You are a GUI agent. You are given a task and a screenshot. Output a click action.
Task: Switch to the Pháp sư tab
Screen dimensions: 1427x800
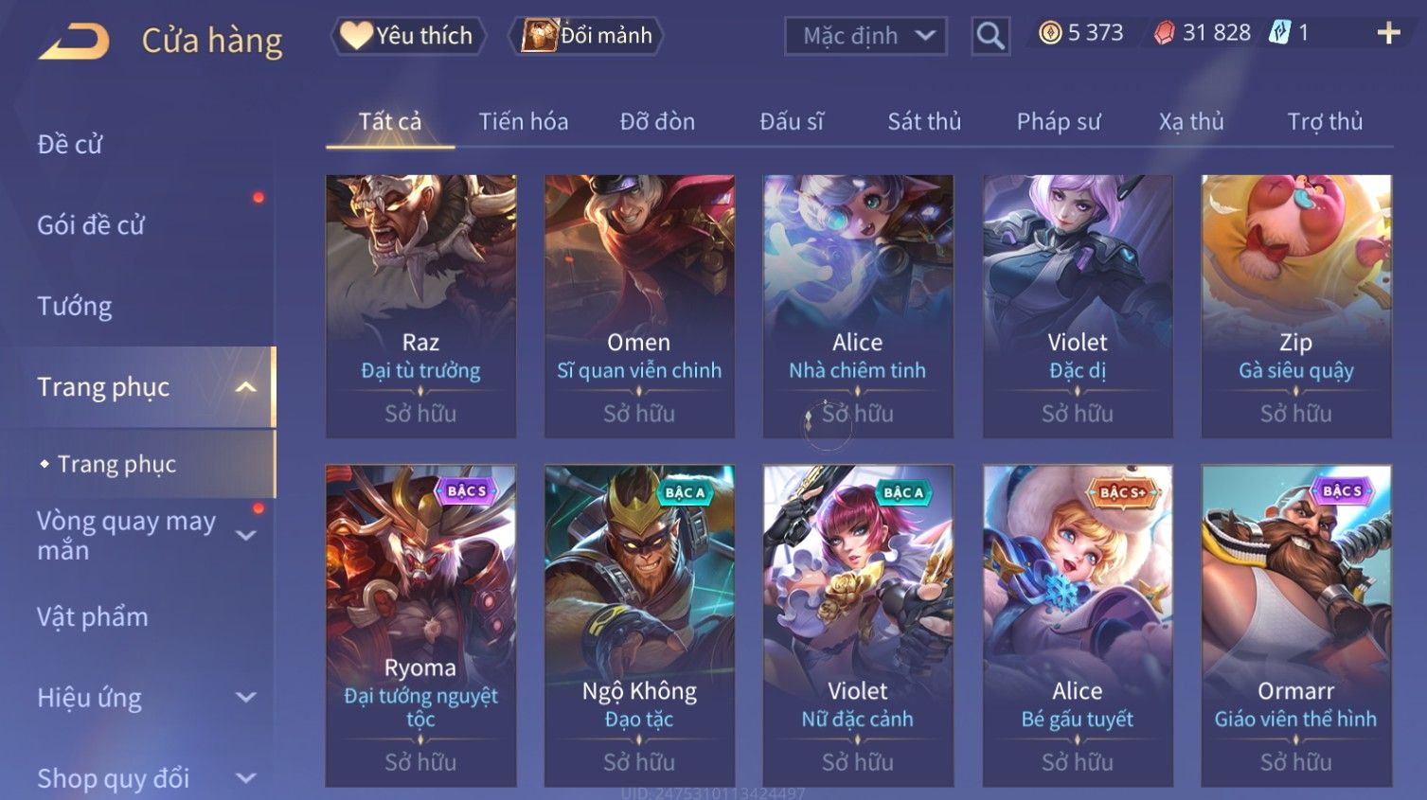[1059, 122]
